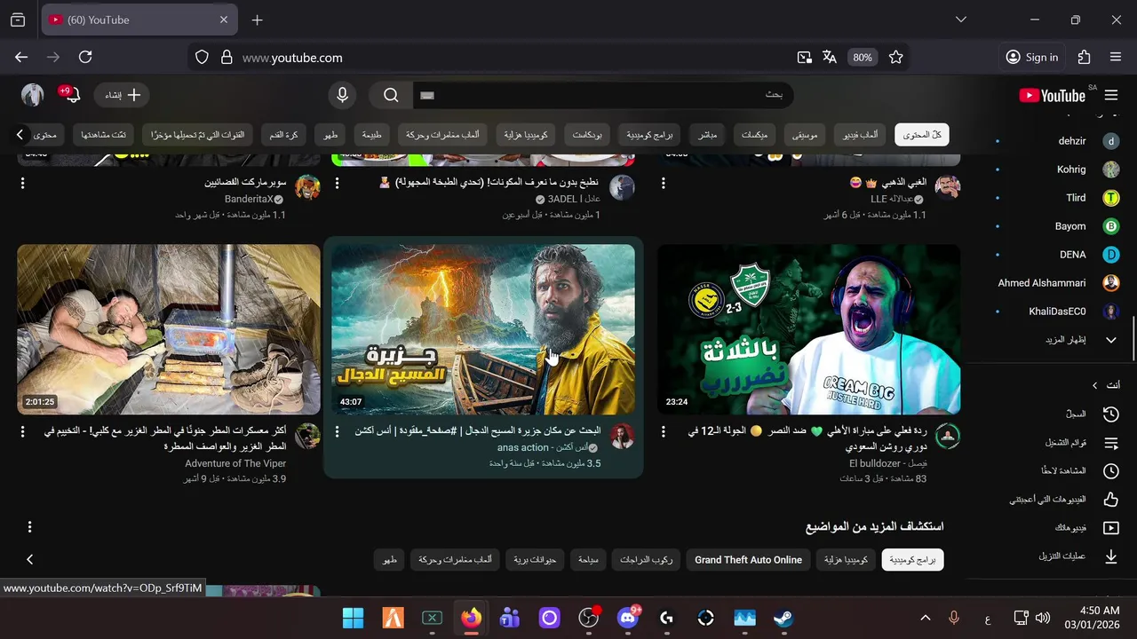
Task: Open options menu for 3ADEL cooking video
Action: 337,183
